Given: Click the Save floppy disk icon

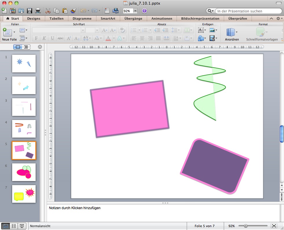Looking at the screenshot, I should [29, 11].
